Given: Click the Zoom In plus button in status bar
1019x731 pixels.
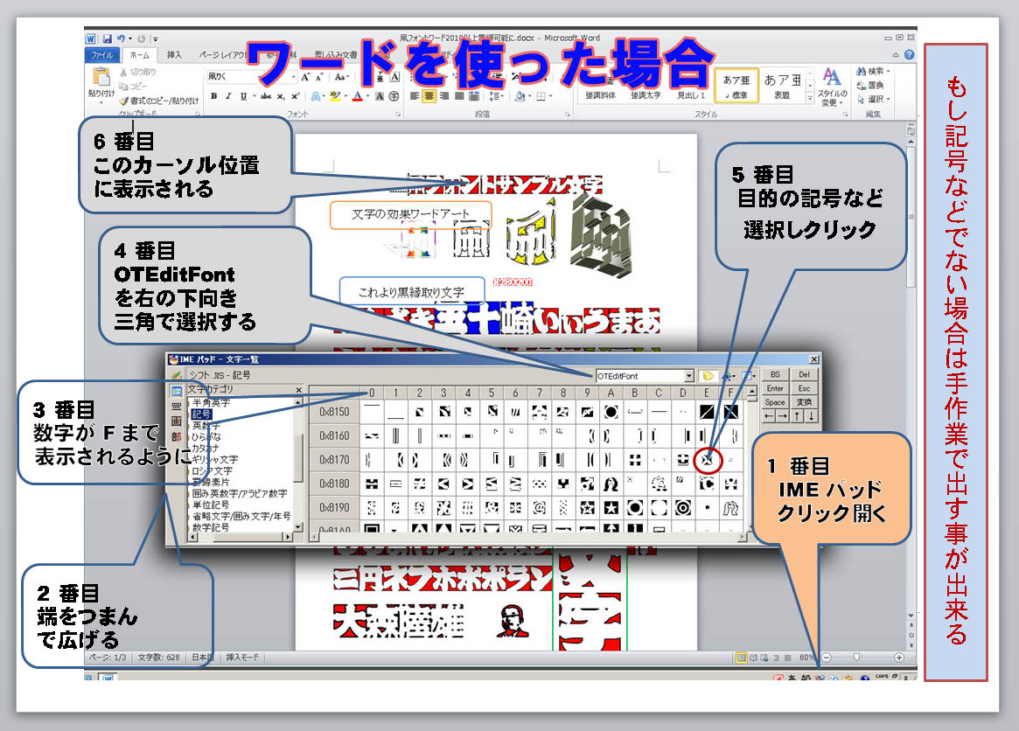Looking at the screenshot, I should (899, 658).
